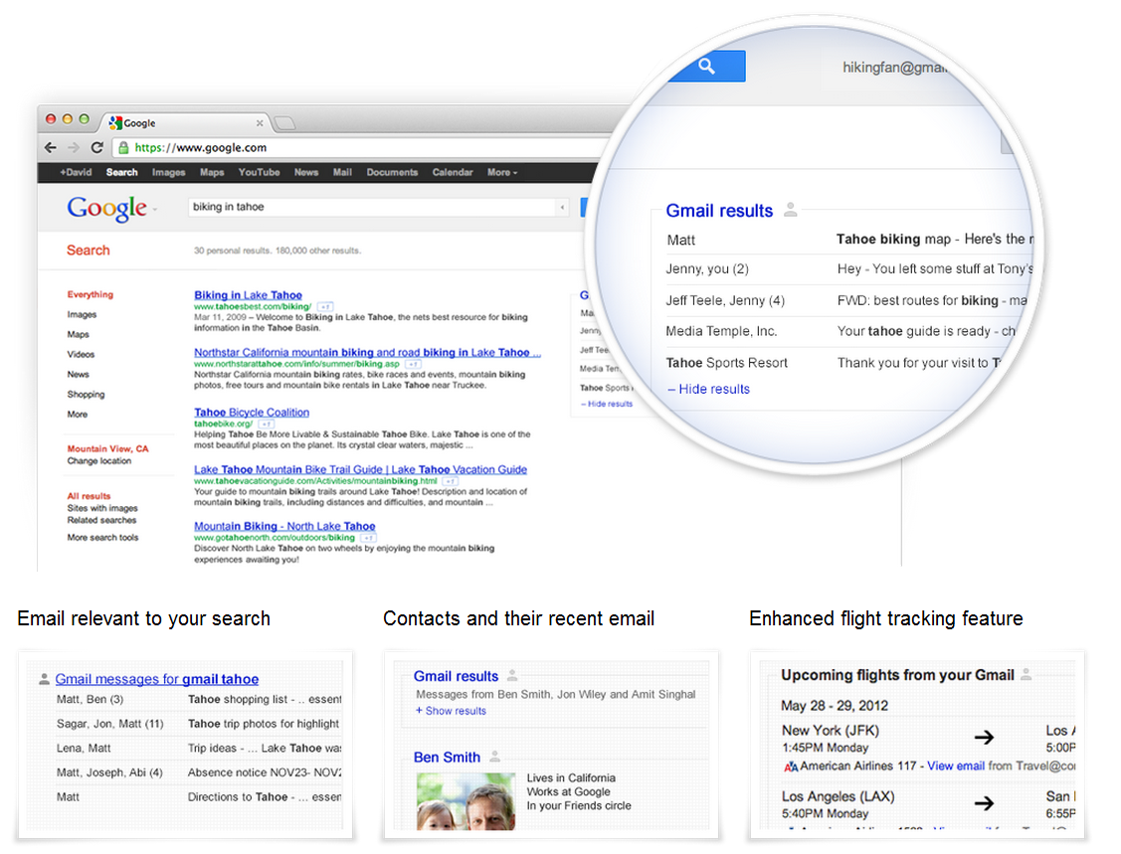Open Gmail messages for gmail tahoe
Image resolution: width=1121 pixels, height=854 pixels.
(156, 678)
